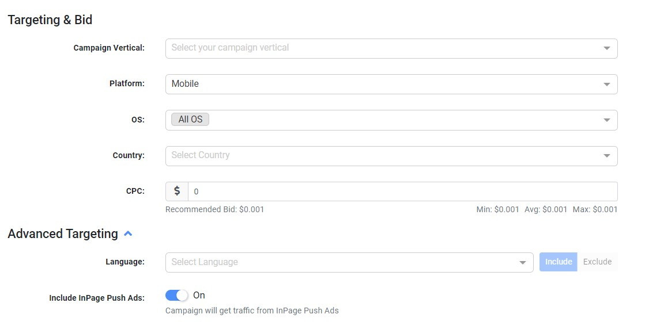Click the Recommended Bid $0.001 text

point(214,210)
